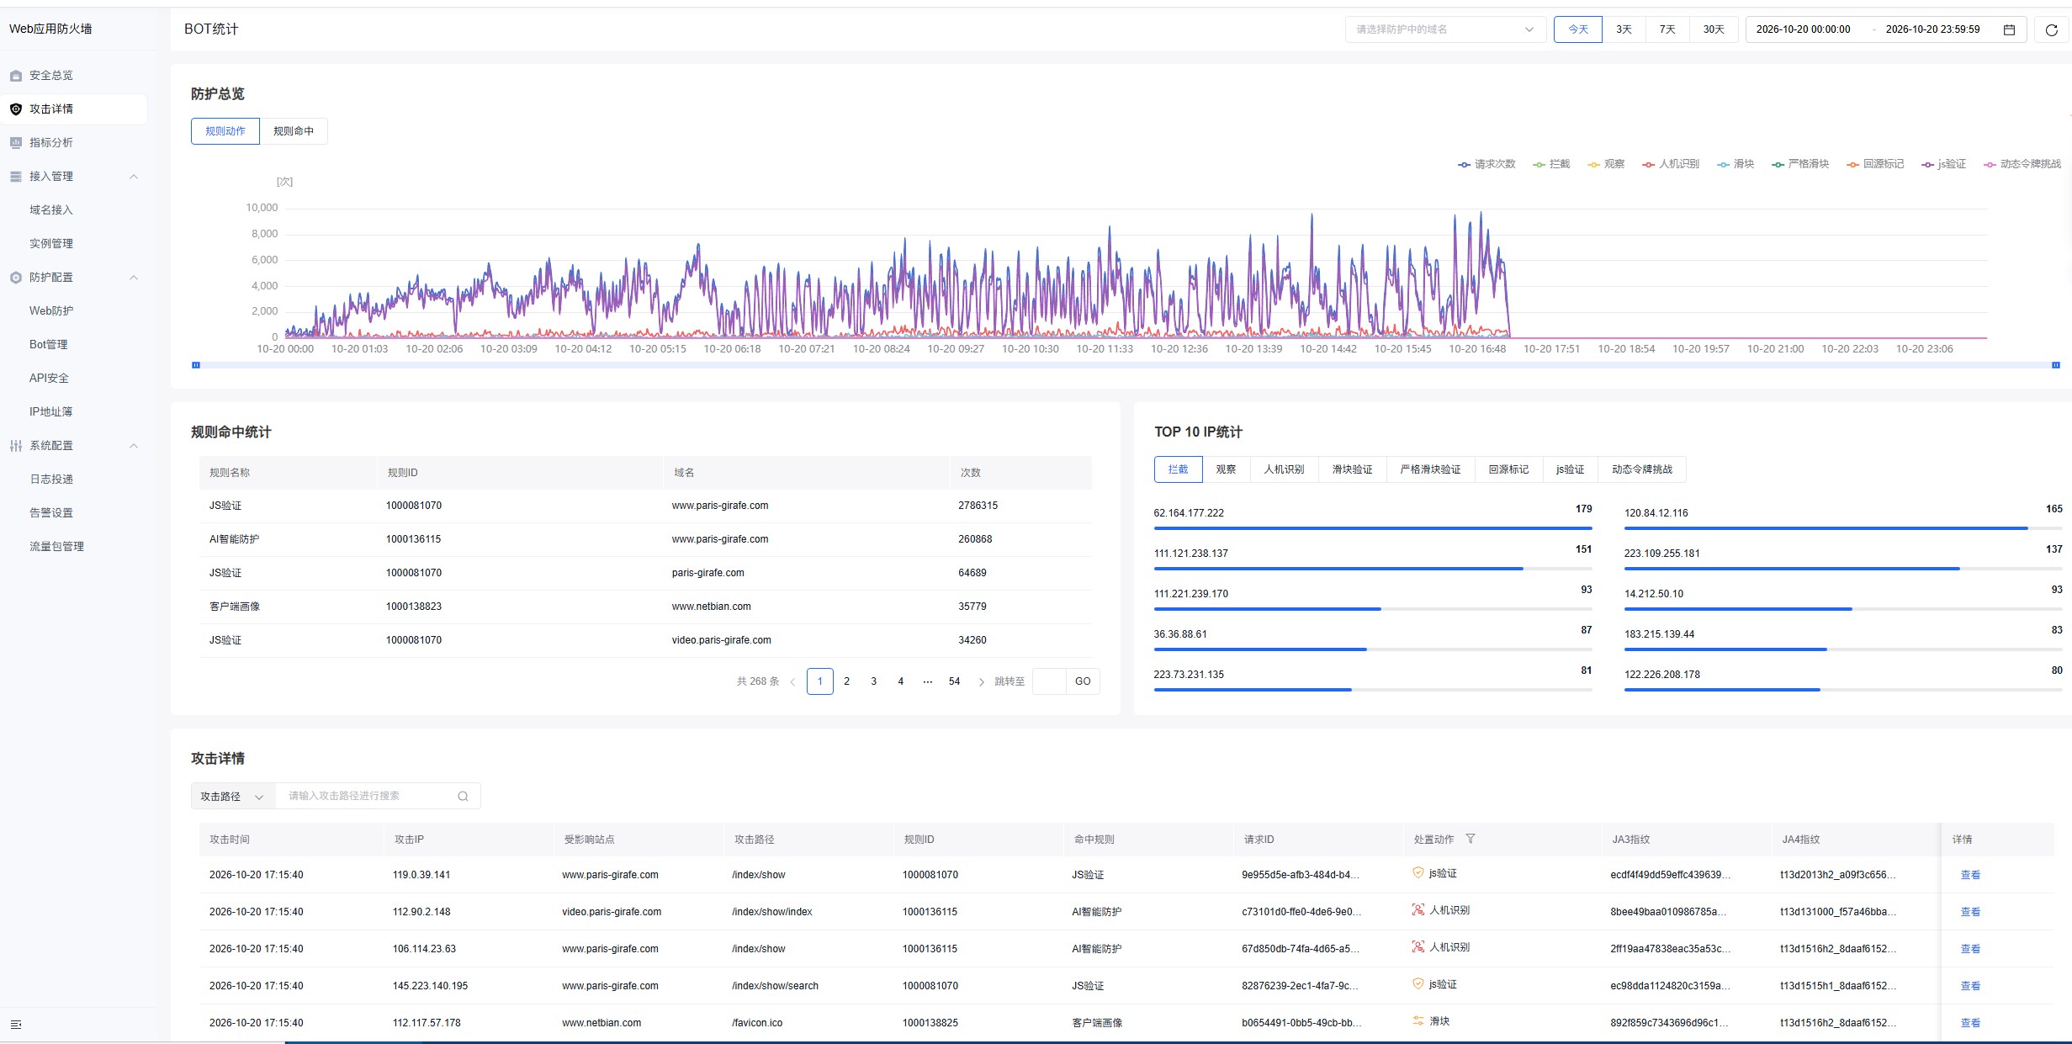Collapse the sidebar with bottom menu icon
Viewport: 2072px width, 1044px height.
16,1025
